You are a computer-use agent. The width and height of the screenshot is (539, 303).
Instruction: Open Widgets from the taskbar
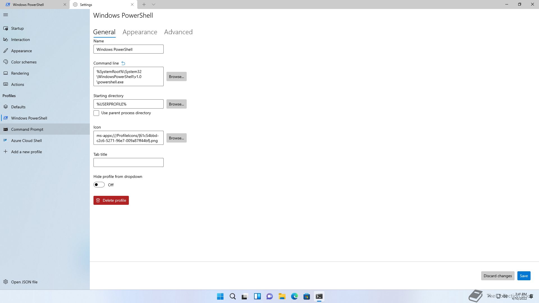(x=257, y=296)
